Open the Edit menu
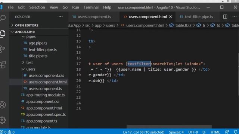This screenshot has width=239, height=134. coord(21,7)
